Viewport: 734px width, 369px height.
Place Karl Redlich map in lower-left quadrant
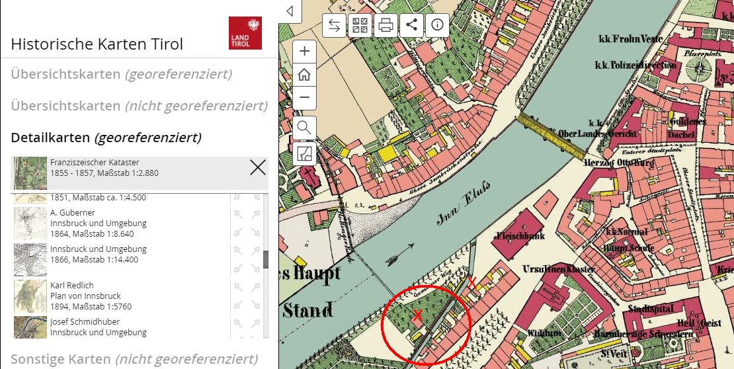tap(239, 304)
